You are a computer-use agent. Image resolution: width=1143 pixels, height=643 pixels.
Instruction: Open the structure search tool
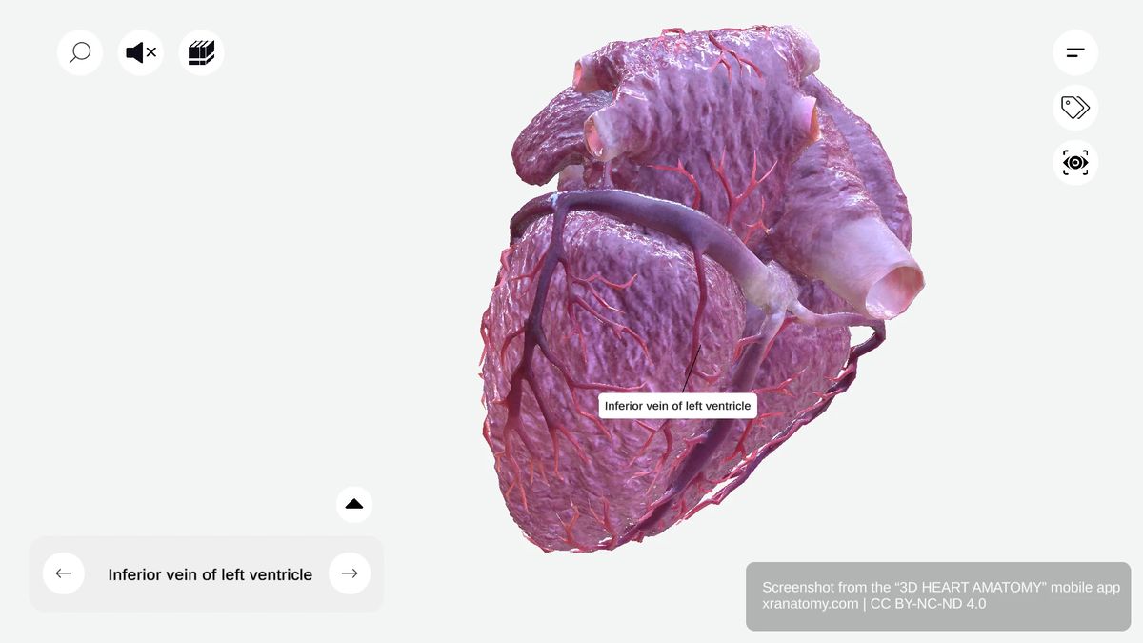[x=80, y=52]
